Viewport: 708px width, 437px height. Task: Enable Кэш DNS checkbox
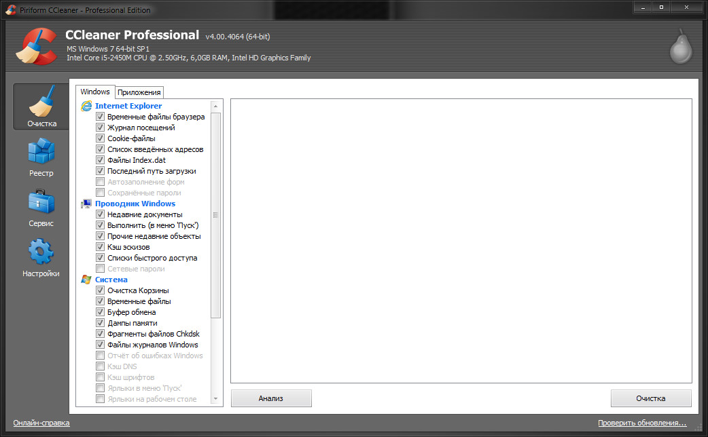[x=101, y=366]
